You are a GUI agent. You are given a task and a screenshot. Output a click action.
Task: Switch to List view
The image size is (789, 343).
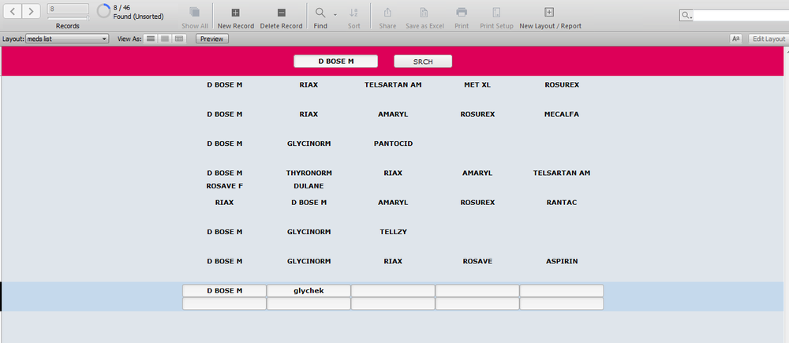tap(165, 39)
